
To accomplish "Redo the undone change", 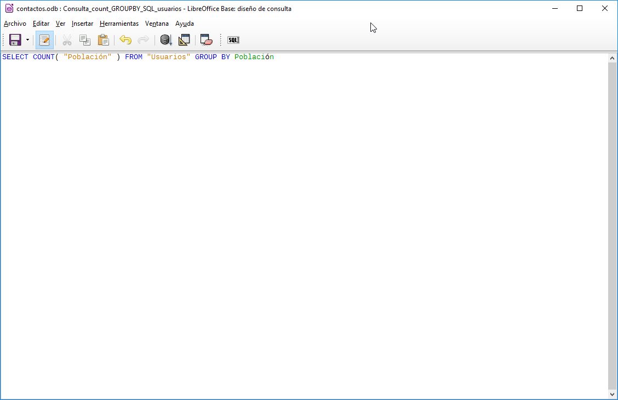I will (143, 39).
